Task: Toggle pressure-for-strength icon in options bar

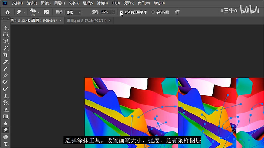Action: 177,12
